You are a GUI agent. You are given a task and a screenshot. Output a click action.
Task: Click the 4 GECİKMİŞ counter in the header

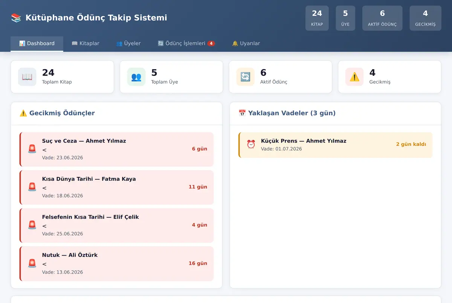pos(425,18)
